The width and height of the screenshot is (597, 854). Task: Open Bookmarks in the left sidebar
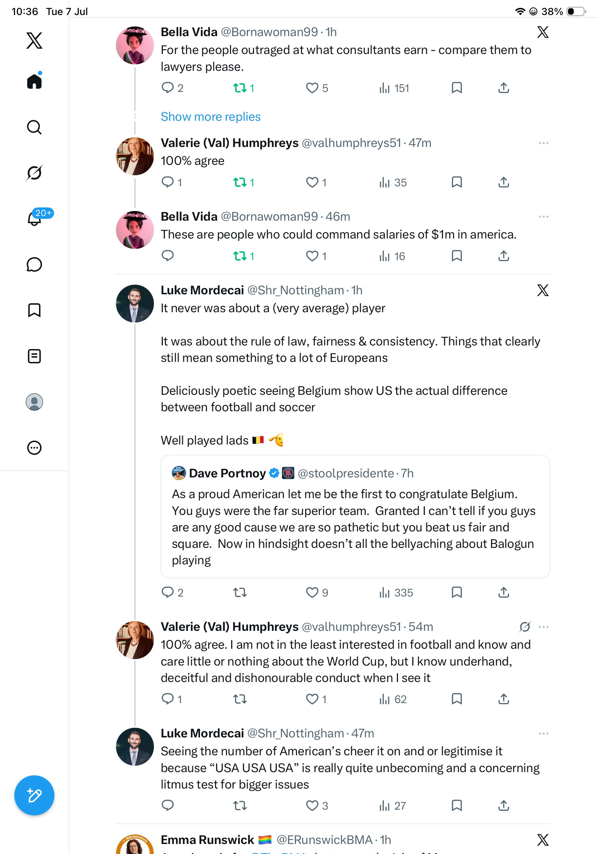coord(34,310)
